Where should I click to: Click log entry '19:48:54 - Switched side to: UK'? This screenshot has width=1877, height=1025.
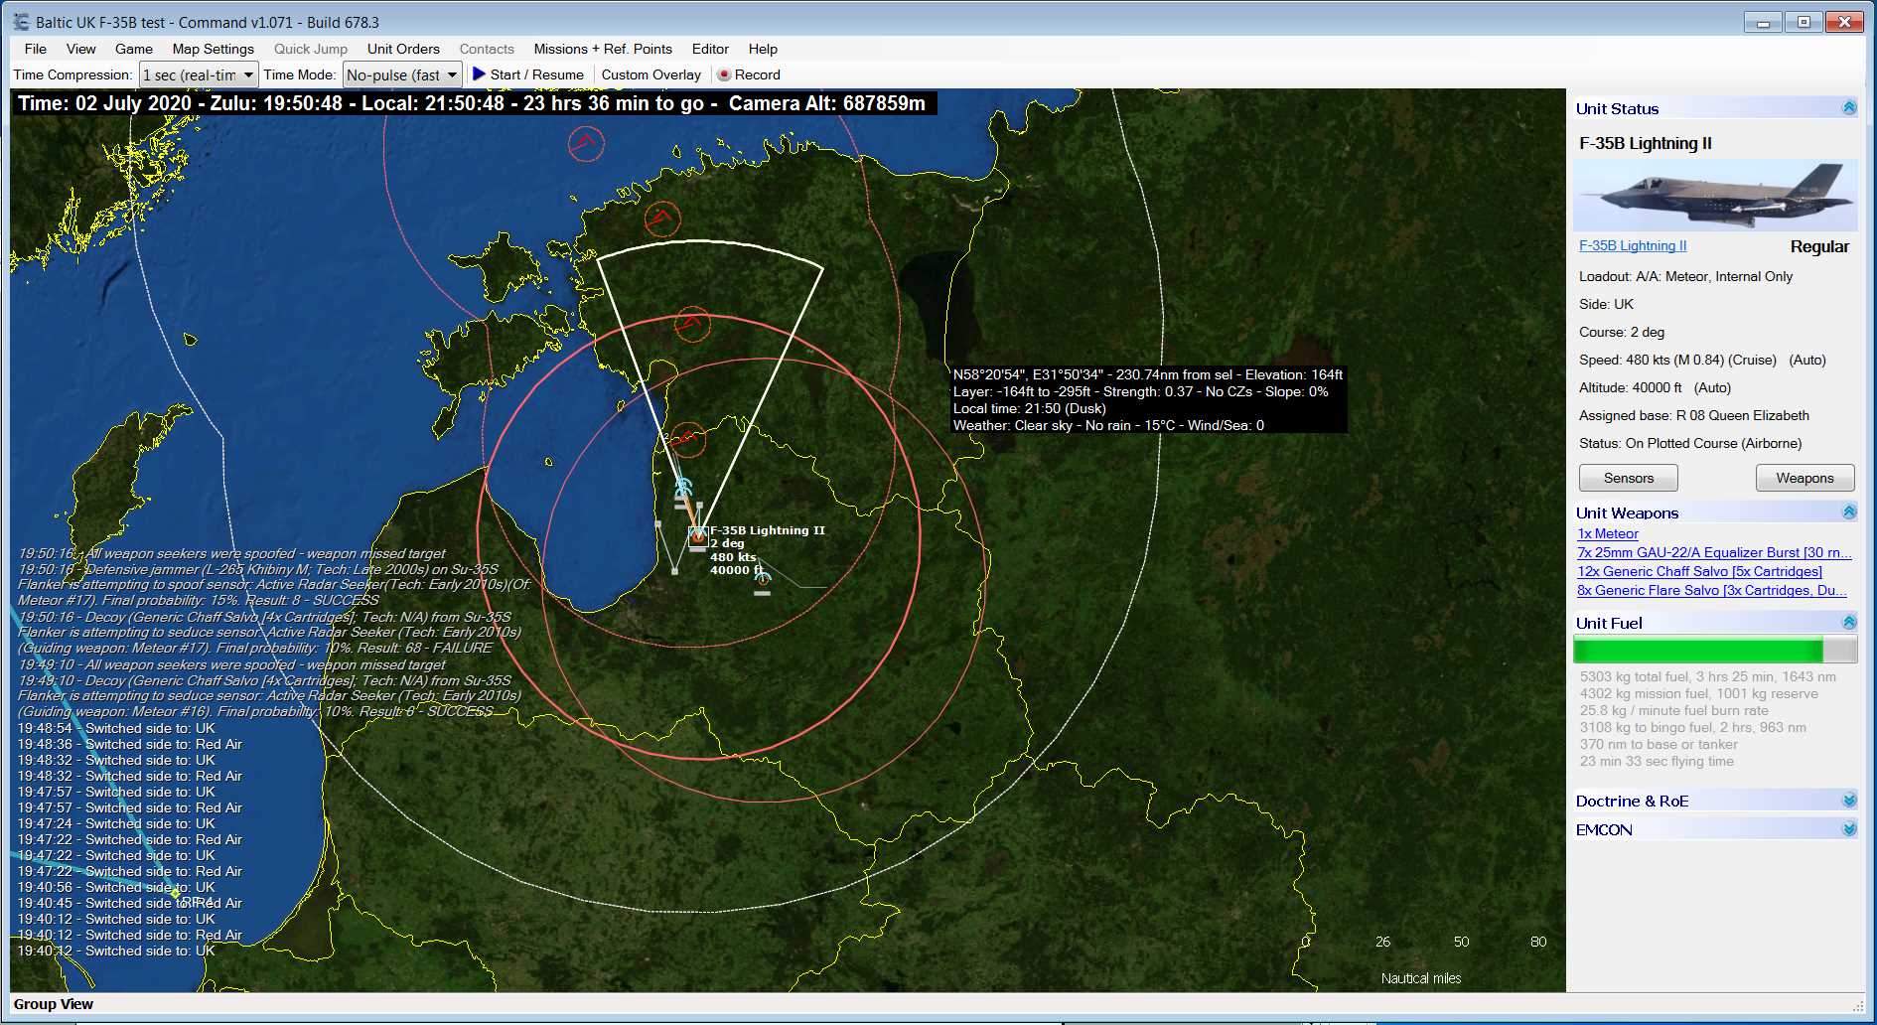(116, 728)
